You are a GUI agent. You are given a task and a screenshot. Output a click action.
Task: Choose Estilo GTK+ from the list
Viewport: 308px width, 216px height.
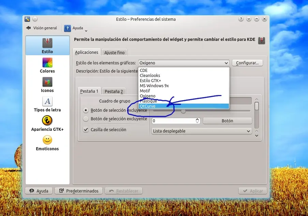click(184, 81)
